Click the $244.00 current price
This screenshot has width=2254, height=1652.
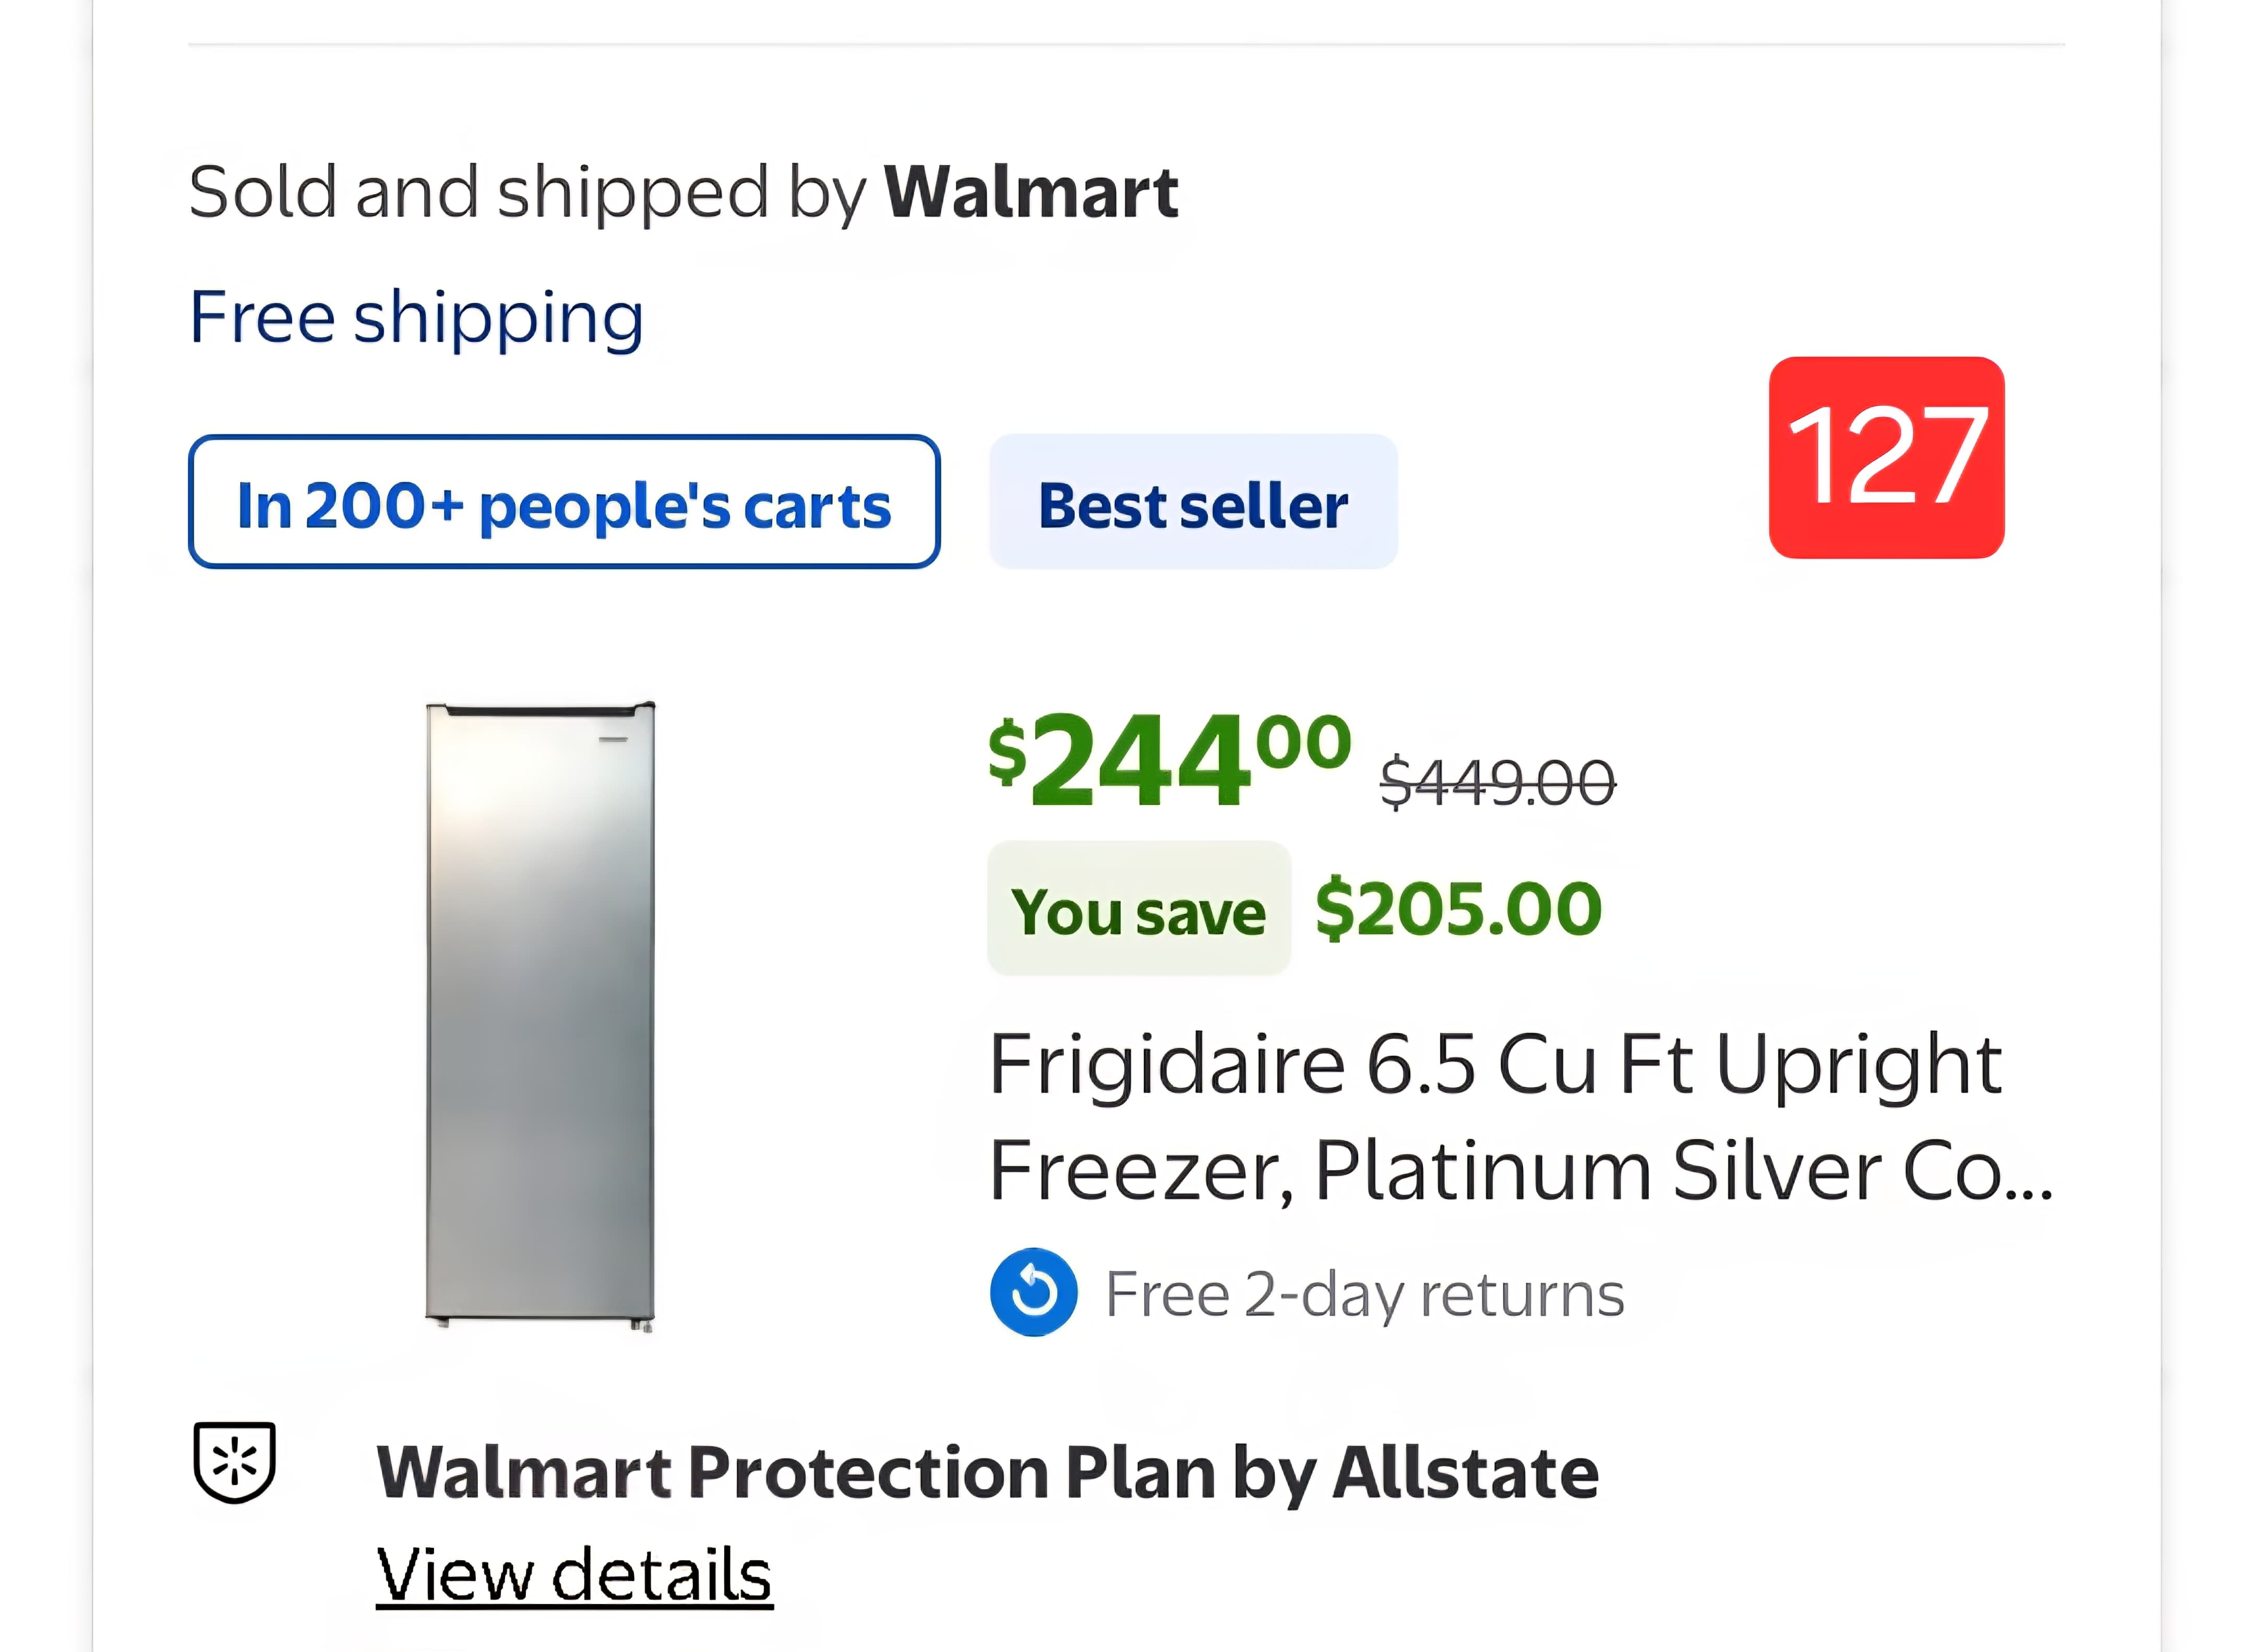click(1168, 760)
